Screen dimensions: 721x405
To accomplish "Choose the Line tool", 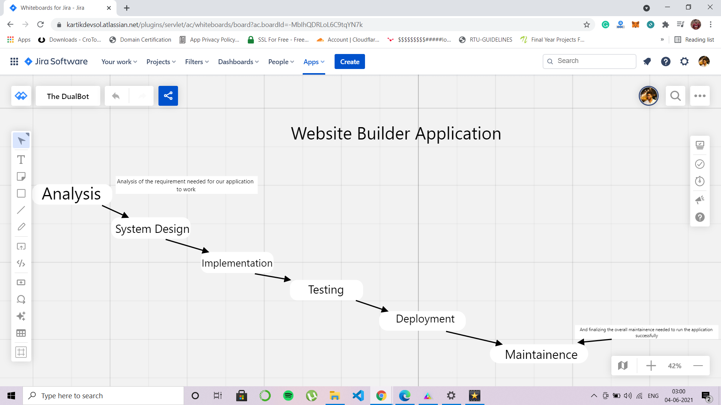I will (21, 210).
